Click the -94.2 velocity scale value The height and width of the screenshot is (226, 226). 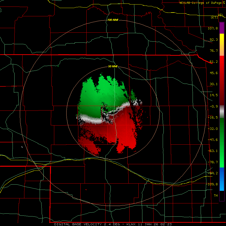213,173
